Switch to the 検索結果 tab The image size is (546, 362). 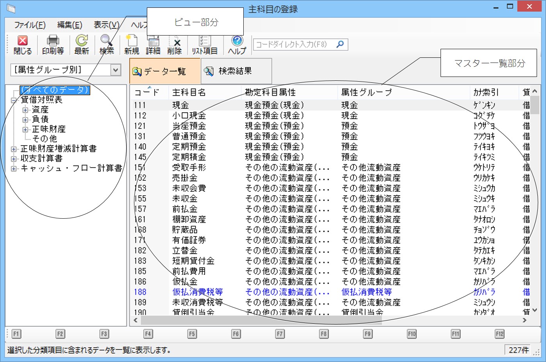[236, 71]
